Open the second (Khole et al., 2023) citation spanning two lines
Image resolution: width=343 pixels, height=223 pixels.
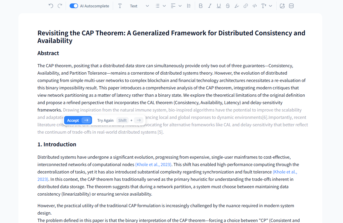(285, 172)
